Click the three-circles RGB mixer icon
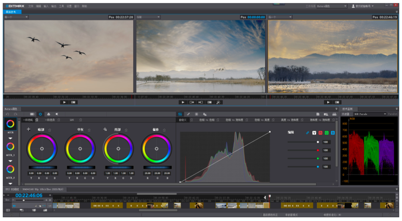This screenshot has width=402, height=221. pos(49,114)
